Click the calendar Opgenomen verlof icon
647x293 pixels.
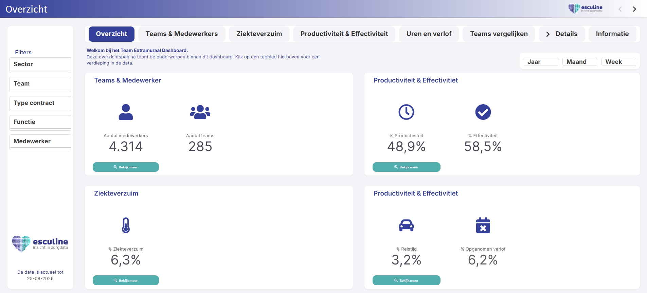483,225
